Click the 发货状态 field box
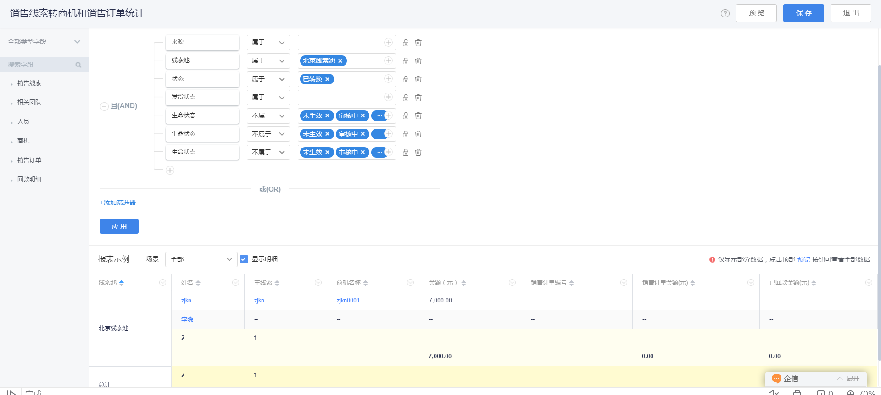This screenshot has width=881, height=395. click(x=202, y=97)
